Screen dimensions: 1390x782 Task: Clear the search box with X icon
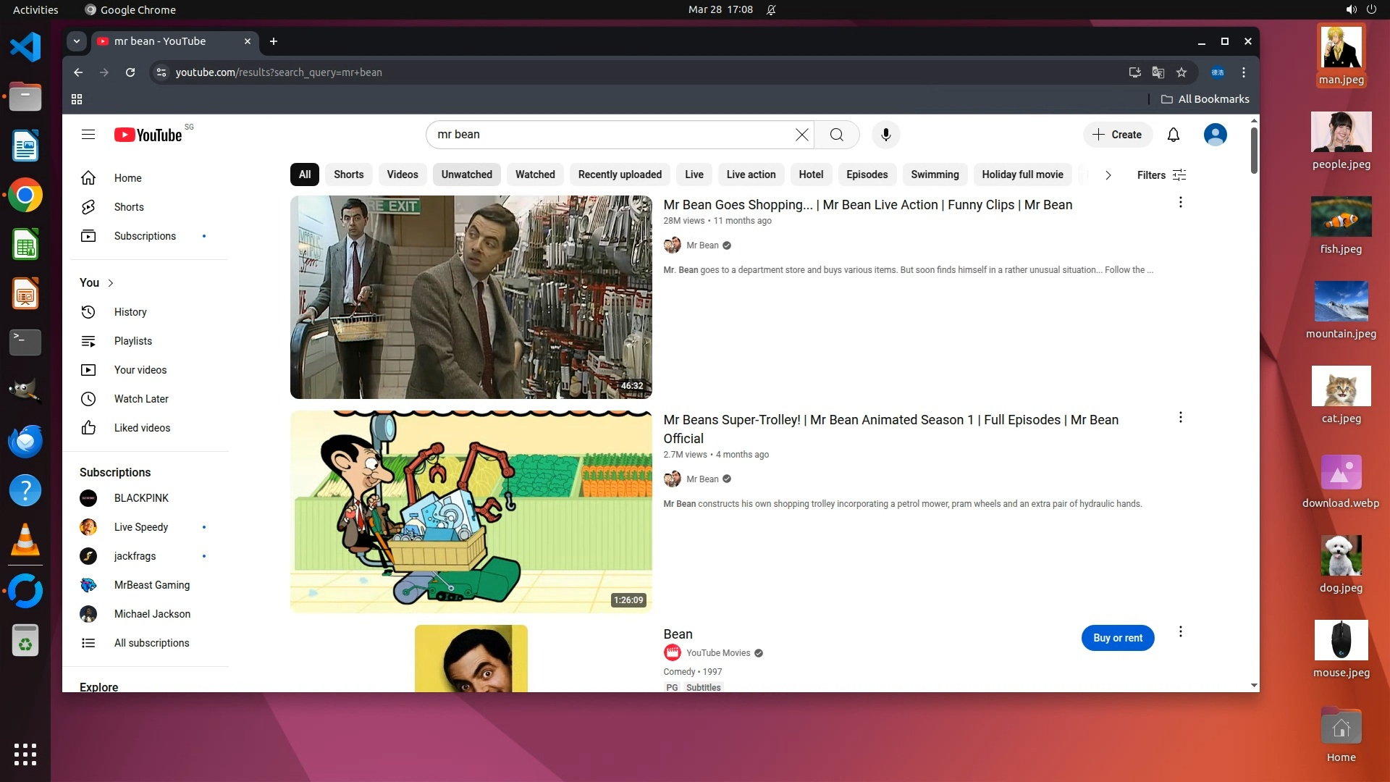pyautogui.click(x=801, y=135)
